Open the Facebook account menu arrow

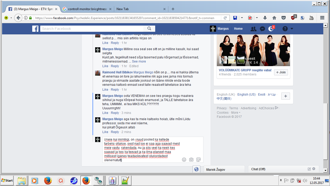coord(292,29)
